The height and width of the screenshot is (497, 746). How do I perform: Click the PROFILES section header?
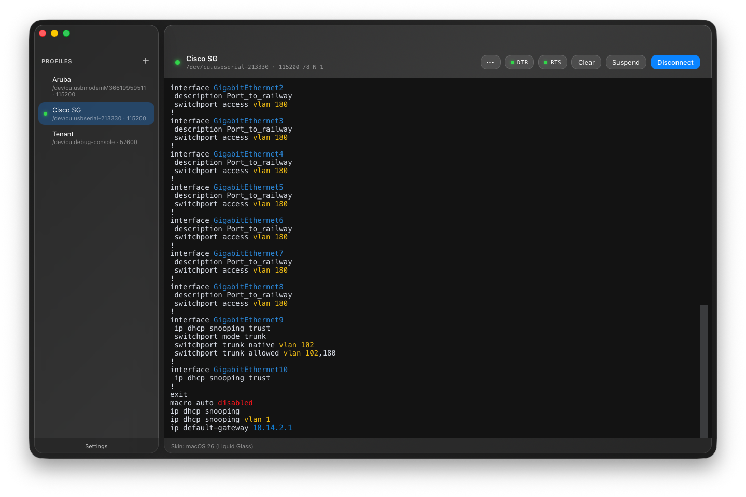[x=57, y=61]
